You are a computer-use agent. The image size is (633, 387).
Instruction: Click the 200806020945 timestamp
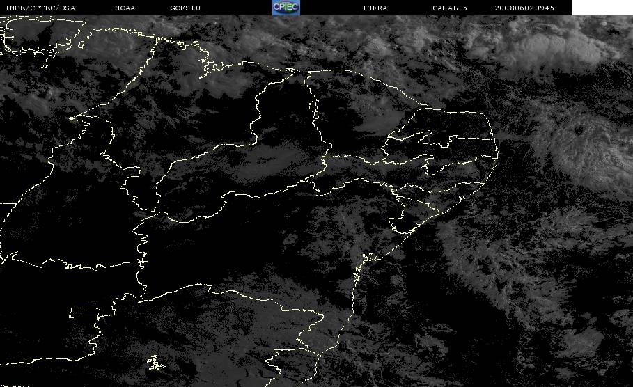tap(524, 8)
